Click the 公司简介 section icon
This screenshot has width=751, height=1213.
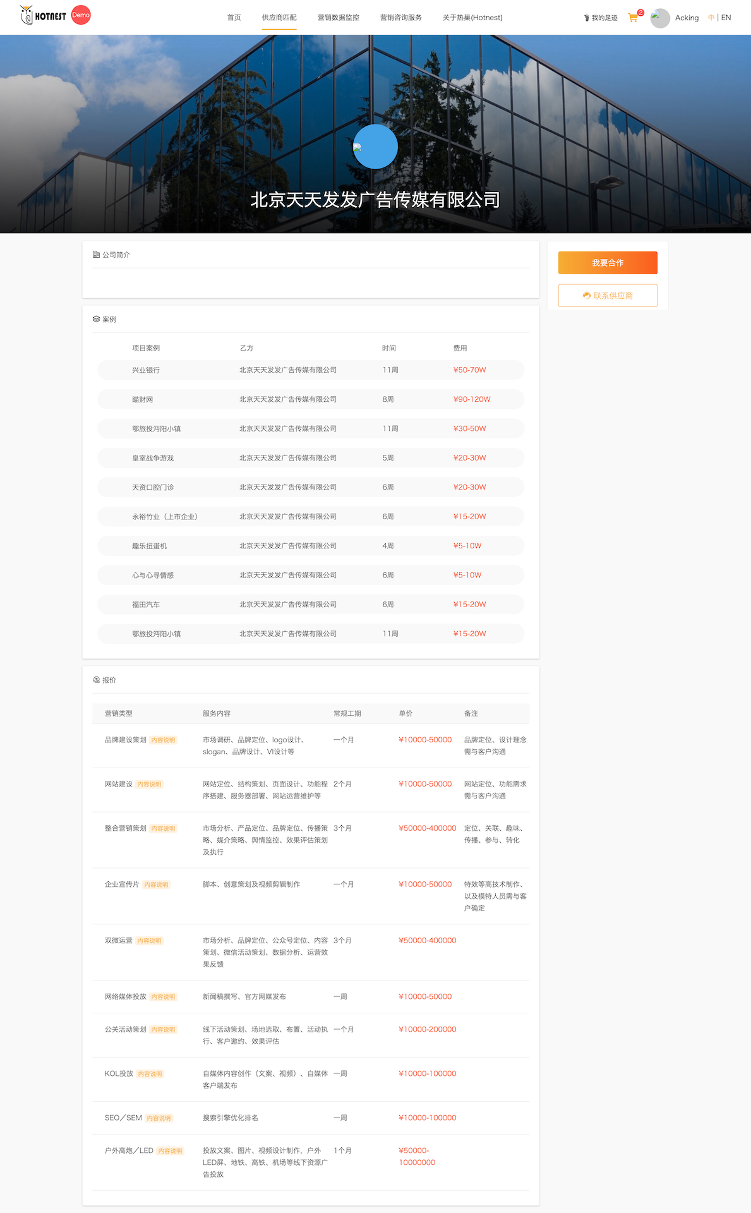coord(96,255)
